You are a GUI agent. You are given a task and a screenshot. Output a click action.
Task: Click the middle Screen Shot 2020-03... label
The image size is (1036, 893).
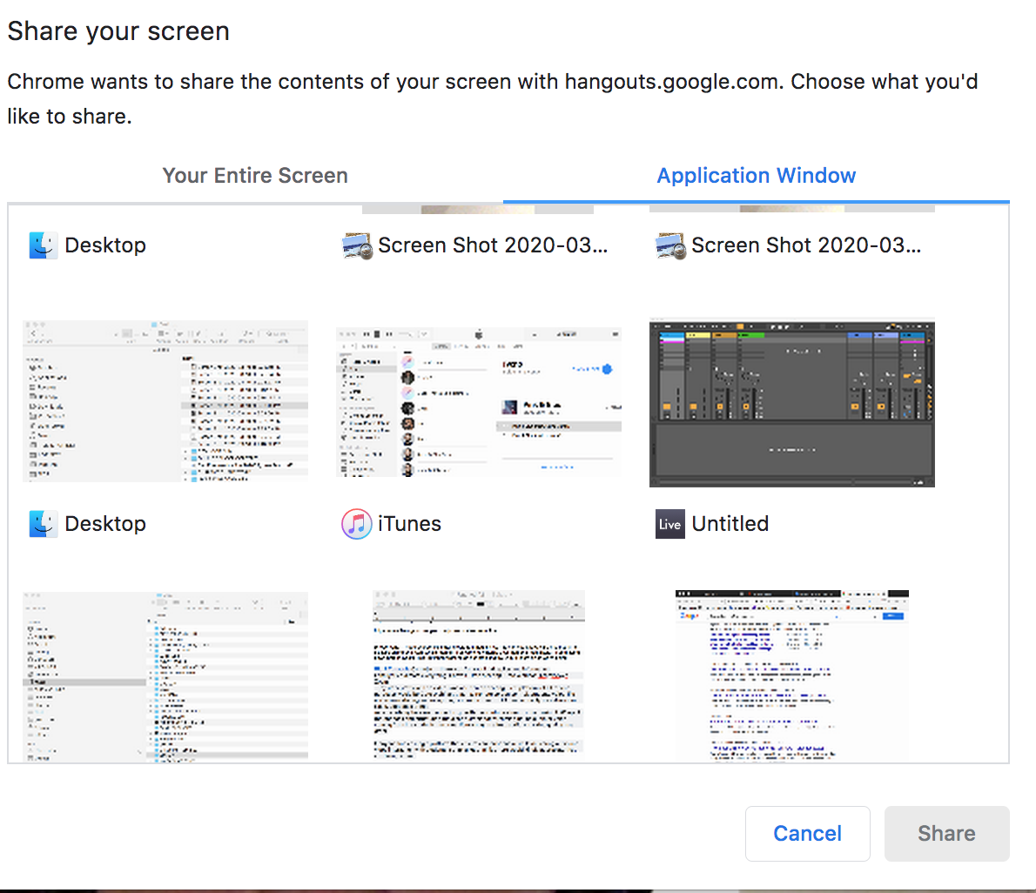tap(493, 245)
